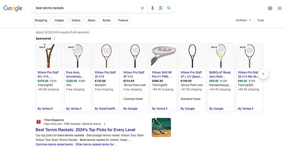Click the Sponsored label
The image size is (284, 151).
[x=43, y=39]
